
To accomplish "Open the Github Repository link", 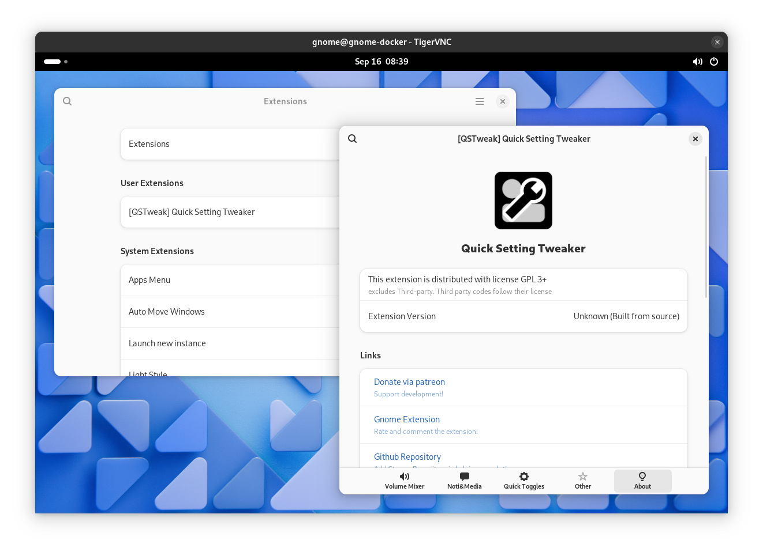I will tap(523, 456).
